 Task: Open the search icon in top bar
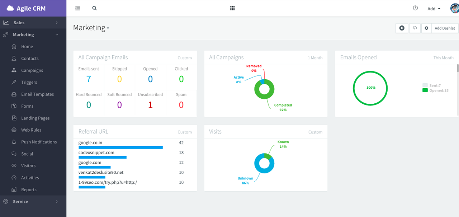tap(94, 8)
